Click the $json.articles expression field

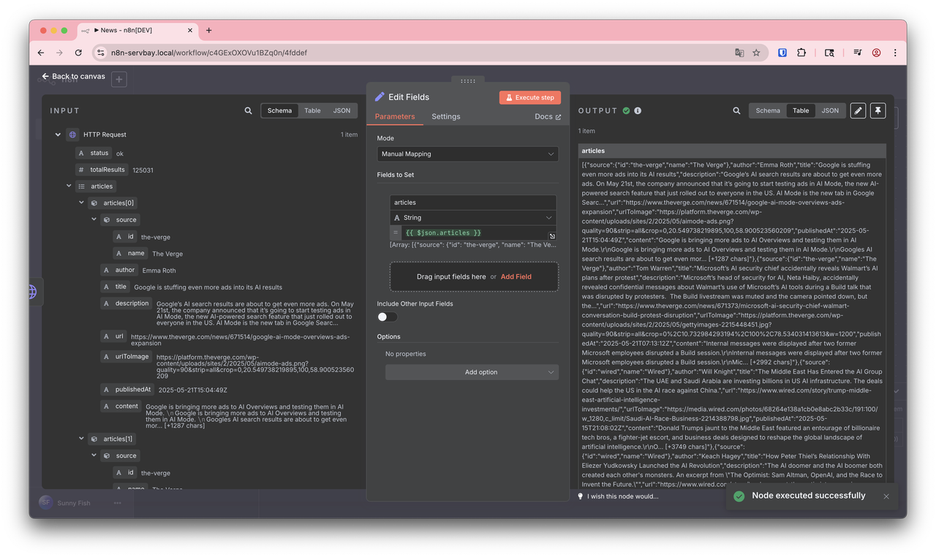click(x=475, y=232)
